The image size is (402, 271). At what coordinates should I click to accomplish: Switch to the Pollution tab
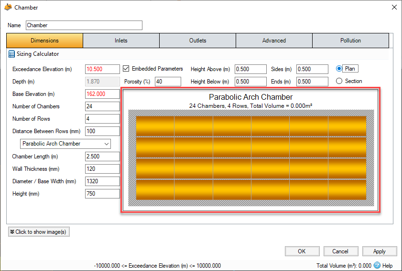pyautogui.click(x=350, y=41)
